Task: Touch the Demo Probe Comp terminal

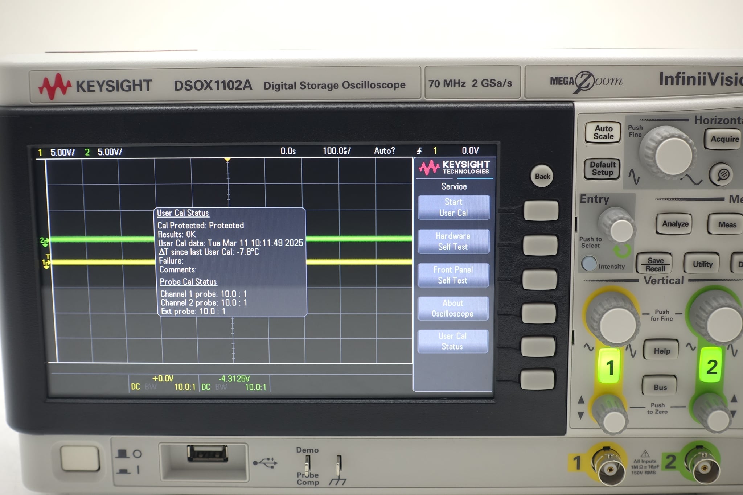Action: pos(307,465)
